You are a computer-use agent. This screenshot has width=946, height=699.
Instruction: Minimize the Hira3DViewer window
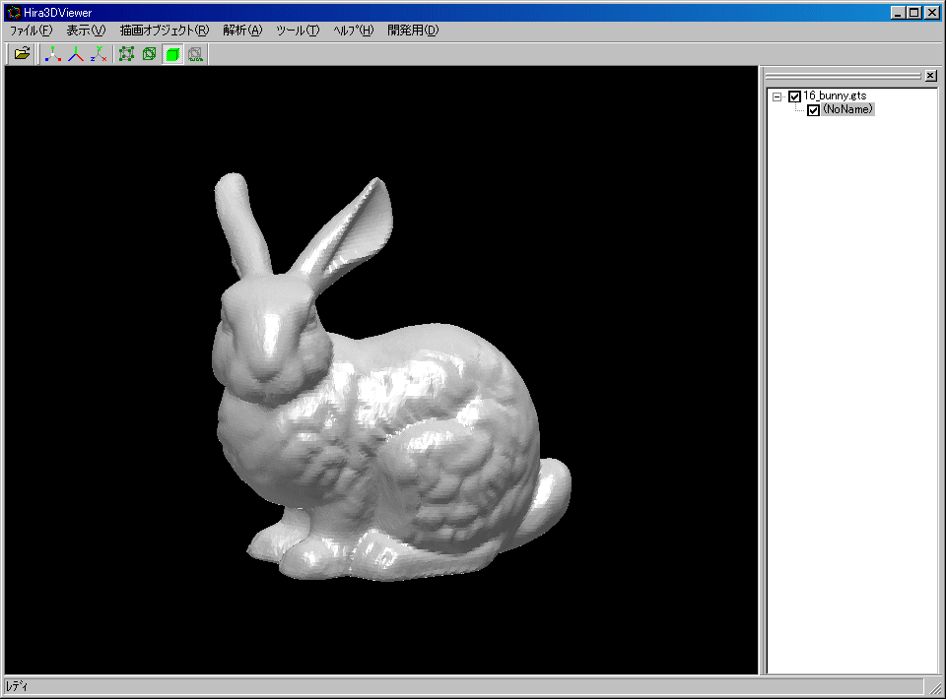coord(898,13)
